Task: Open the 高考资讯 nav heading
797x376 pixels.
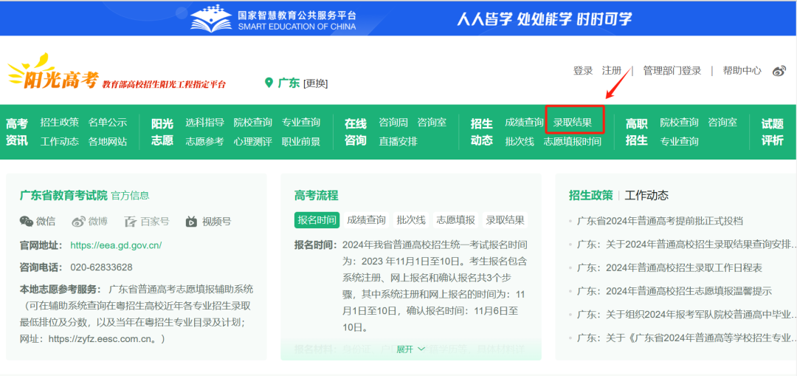Action: pos(17,131)
